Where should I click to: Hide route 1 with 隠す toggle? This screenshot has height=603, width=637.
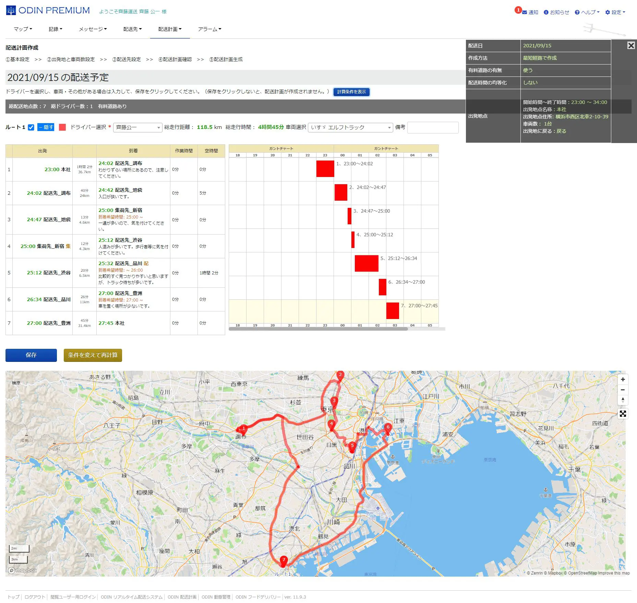(46, 127)
